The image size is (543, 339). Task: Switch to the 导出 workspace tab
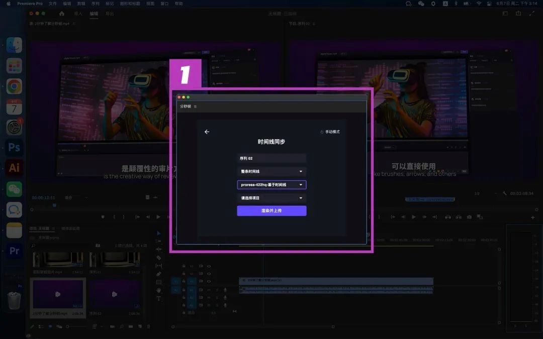point(109,14)
